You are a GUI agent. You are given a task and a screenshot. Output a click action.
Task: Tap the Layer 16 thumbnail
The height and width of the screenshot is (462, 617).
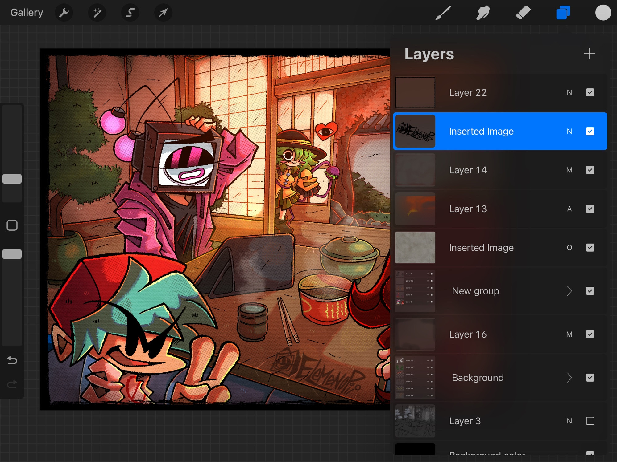pos(415,334)
